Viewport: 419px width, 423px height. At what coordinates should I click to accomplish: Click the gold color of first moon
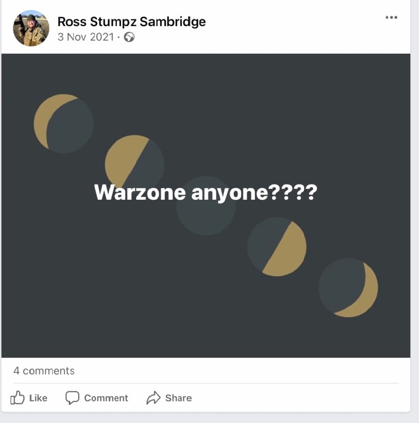point(43,118)
